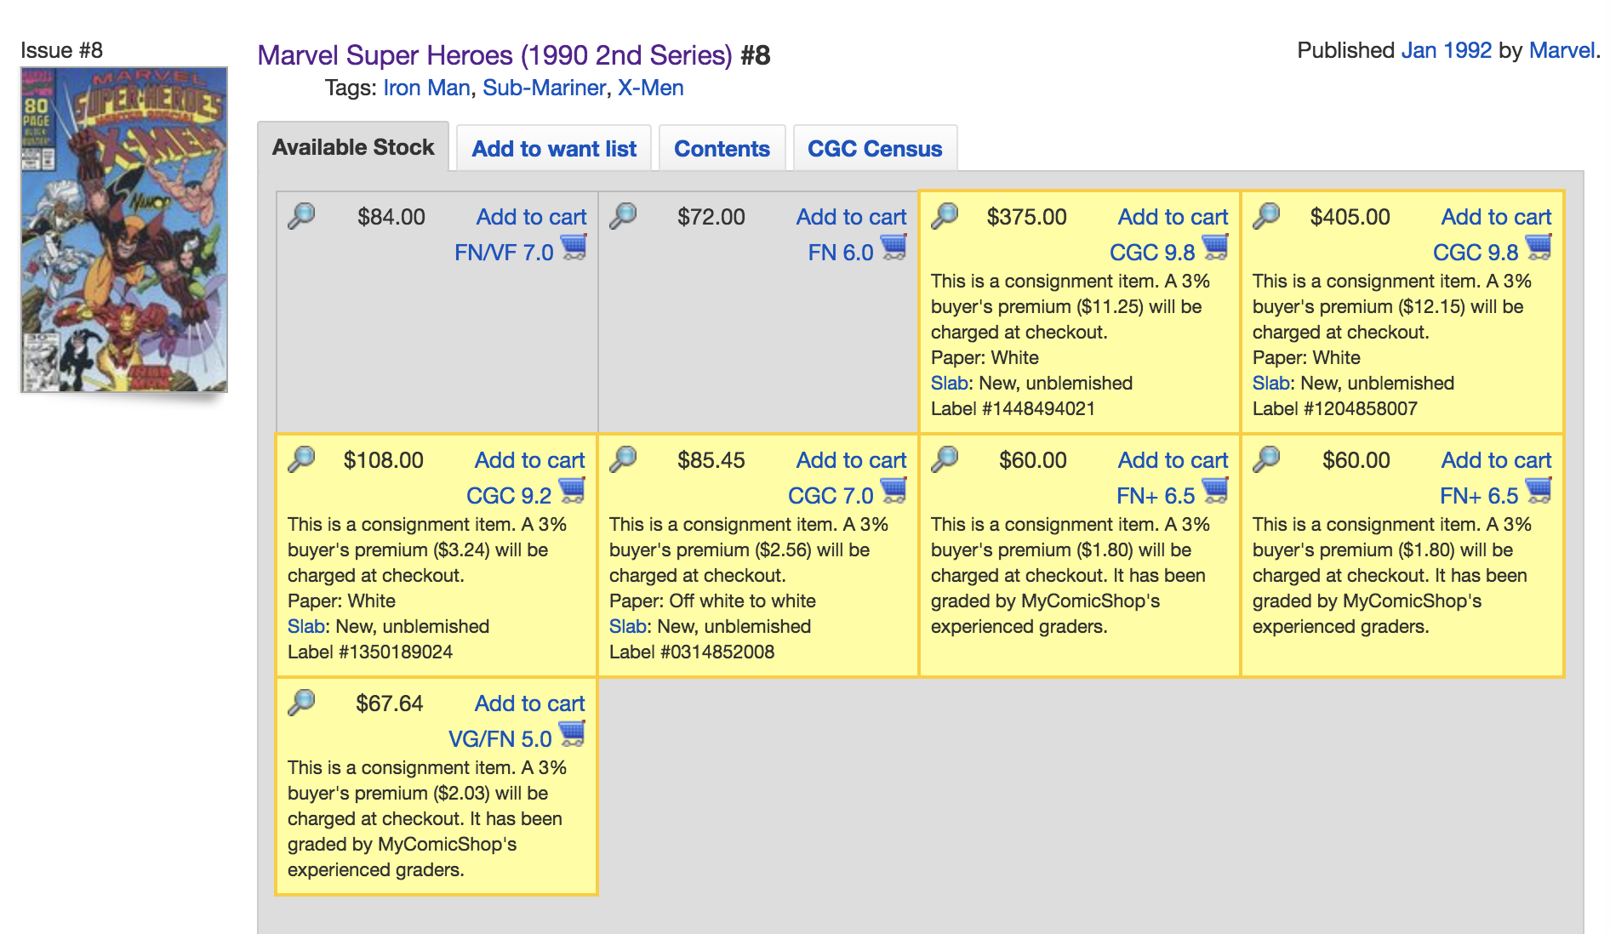Click cart icon next to FN/VF 7.0
Viewport: 1610px width, 934px height.
click(574, 248)
